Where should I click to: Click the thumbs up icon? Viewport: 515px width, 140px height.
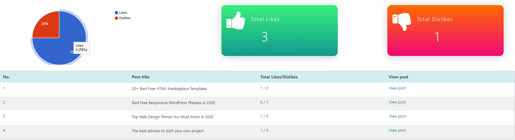(x=236, y=20)
